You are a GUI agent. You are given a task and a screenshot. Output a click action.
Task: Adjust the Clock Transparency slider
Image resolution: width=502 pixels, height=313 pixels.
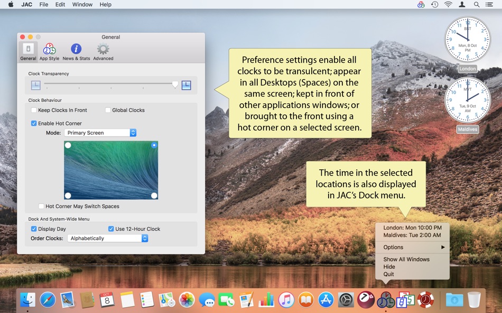(175, 84)
